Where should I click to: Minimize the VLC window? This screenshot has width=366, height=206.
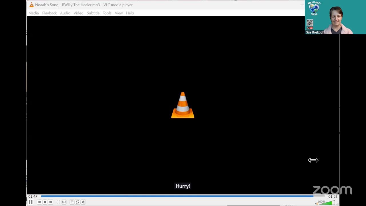click(302, 5)
